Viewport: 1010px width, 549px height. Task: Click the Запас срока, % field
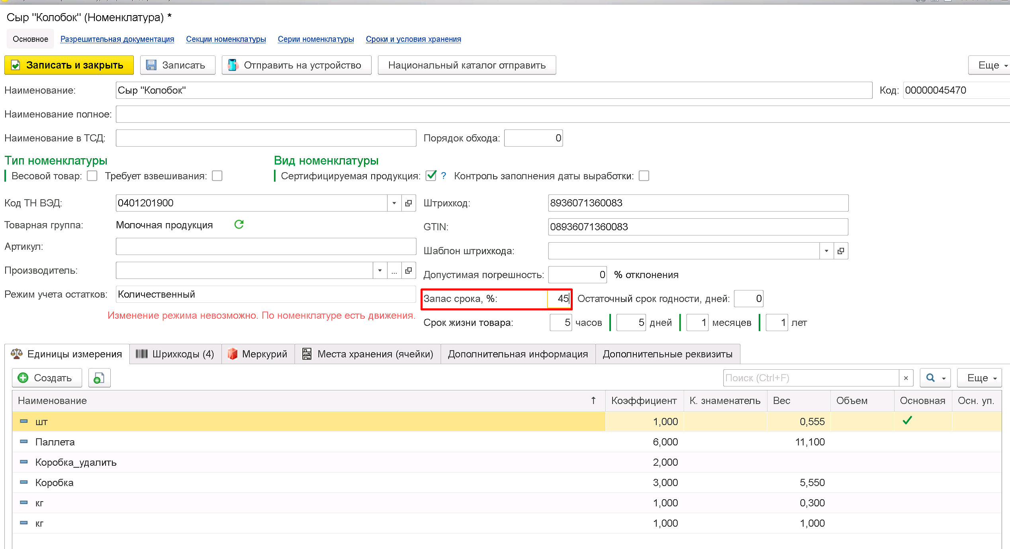[559, 299]
